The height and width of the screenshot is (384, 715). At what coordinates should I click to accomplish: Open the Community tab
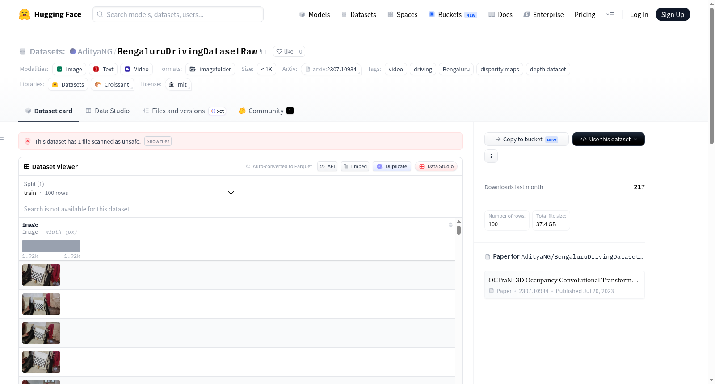(266, 111)
